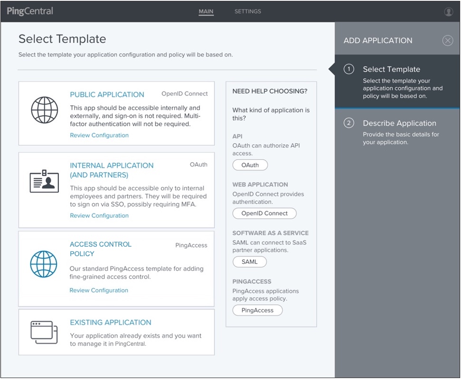This screenshot has height=379, width=461.
Task: Open Review Configuration under Access Control Policy
Action: pos(99,290)
